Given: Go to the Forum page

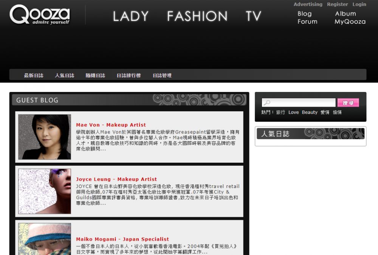Looking at the screenshot, I should [x=307, y=22].
